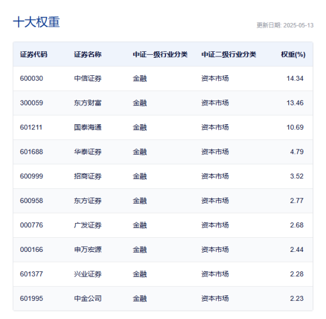Select 华泰证券 row name
Screen dimensions: 326x319
pos(88,152)
